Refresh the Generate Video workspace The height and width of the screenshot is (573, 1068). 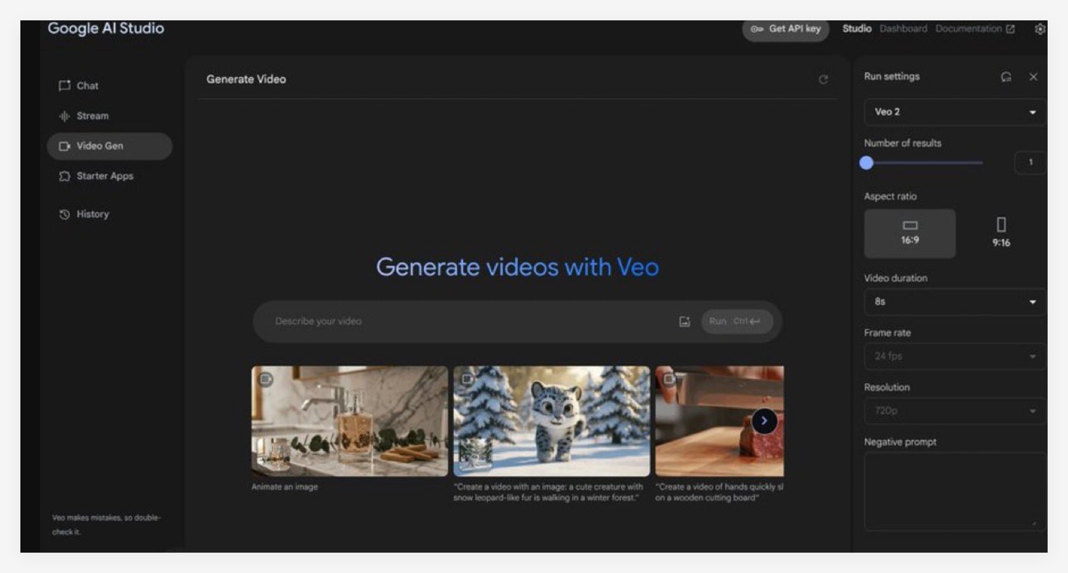point(825,80)
